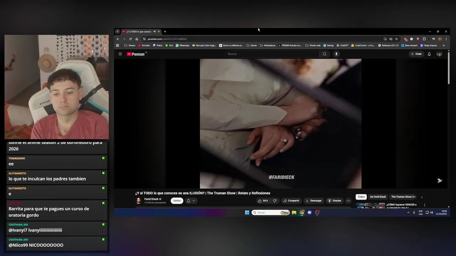Open the Pelotudeces bookmarks folder
The width and height of the screenshot is (456, 256).
pos(268,46)
